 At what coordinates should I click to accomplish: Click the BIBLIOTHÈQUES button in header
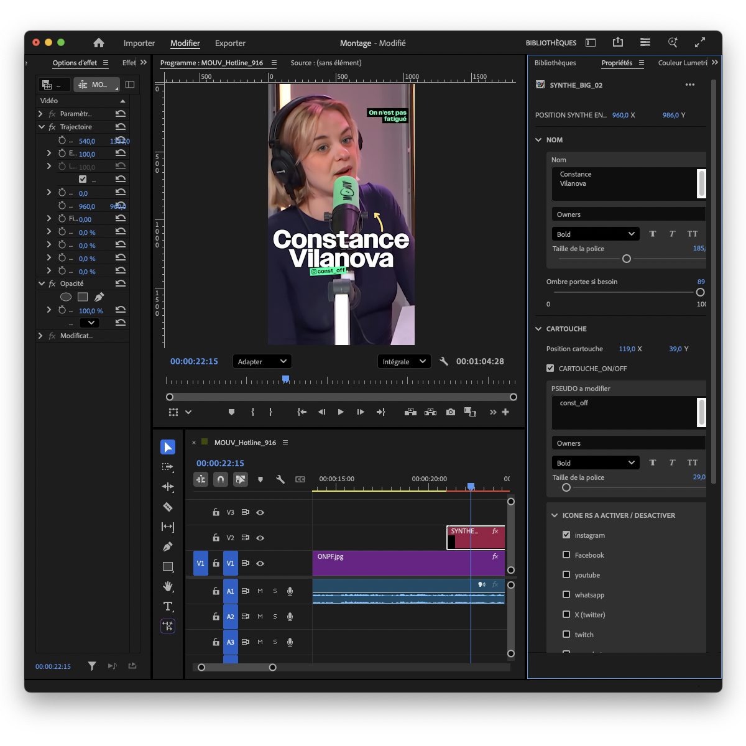(551, 43)
